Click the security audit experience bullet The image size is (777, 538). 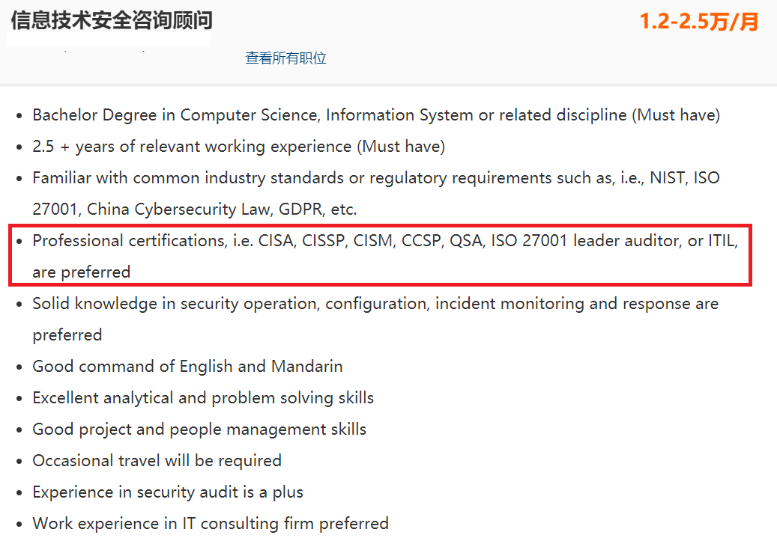pos(168,492)
